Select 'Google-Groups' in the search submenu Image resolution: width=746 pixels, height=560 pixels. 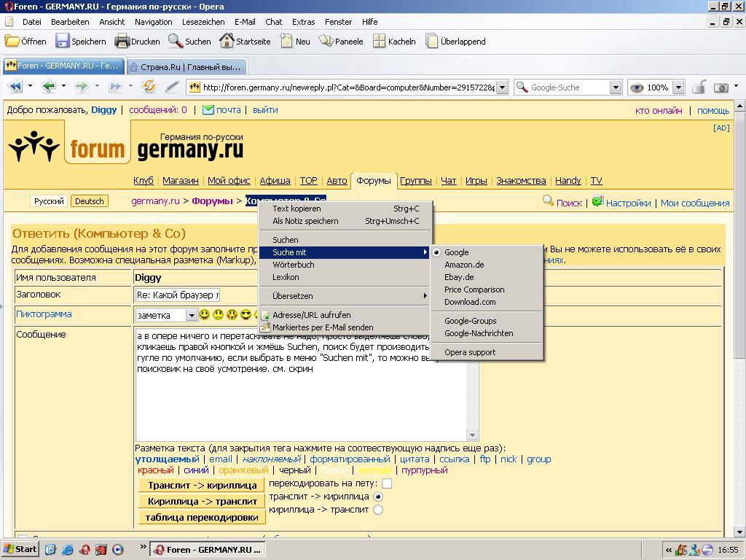[x=486, y=321]
